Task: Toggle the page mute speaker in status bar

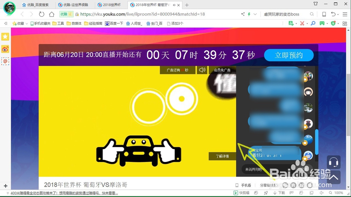Action: (322, 193)
